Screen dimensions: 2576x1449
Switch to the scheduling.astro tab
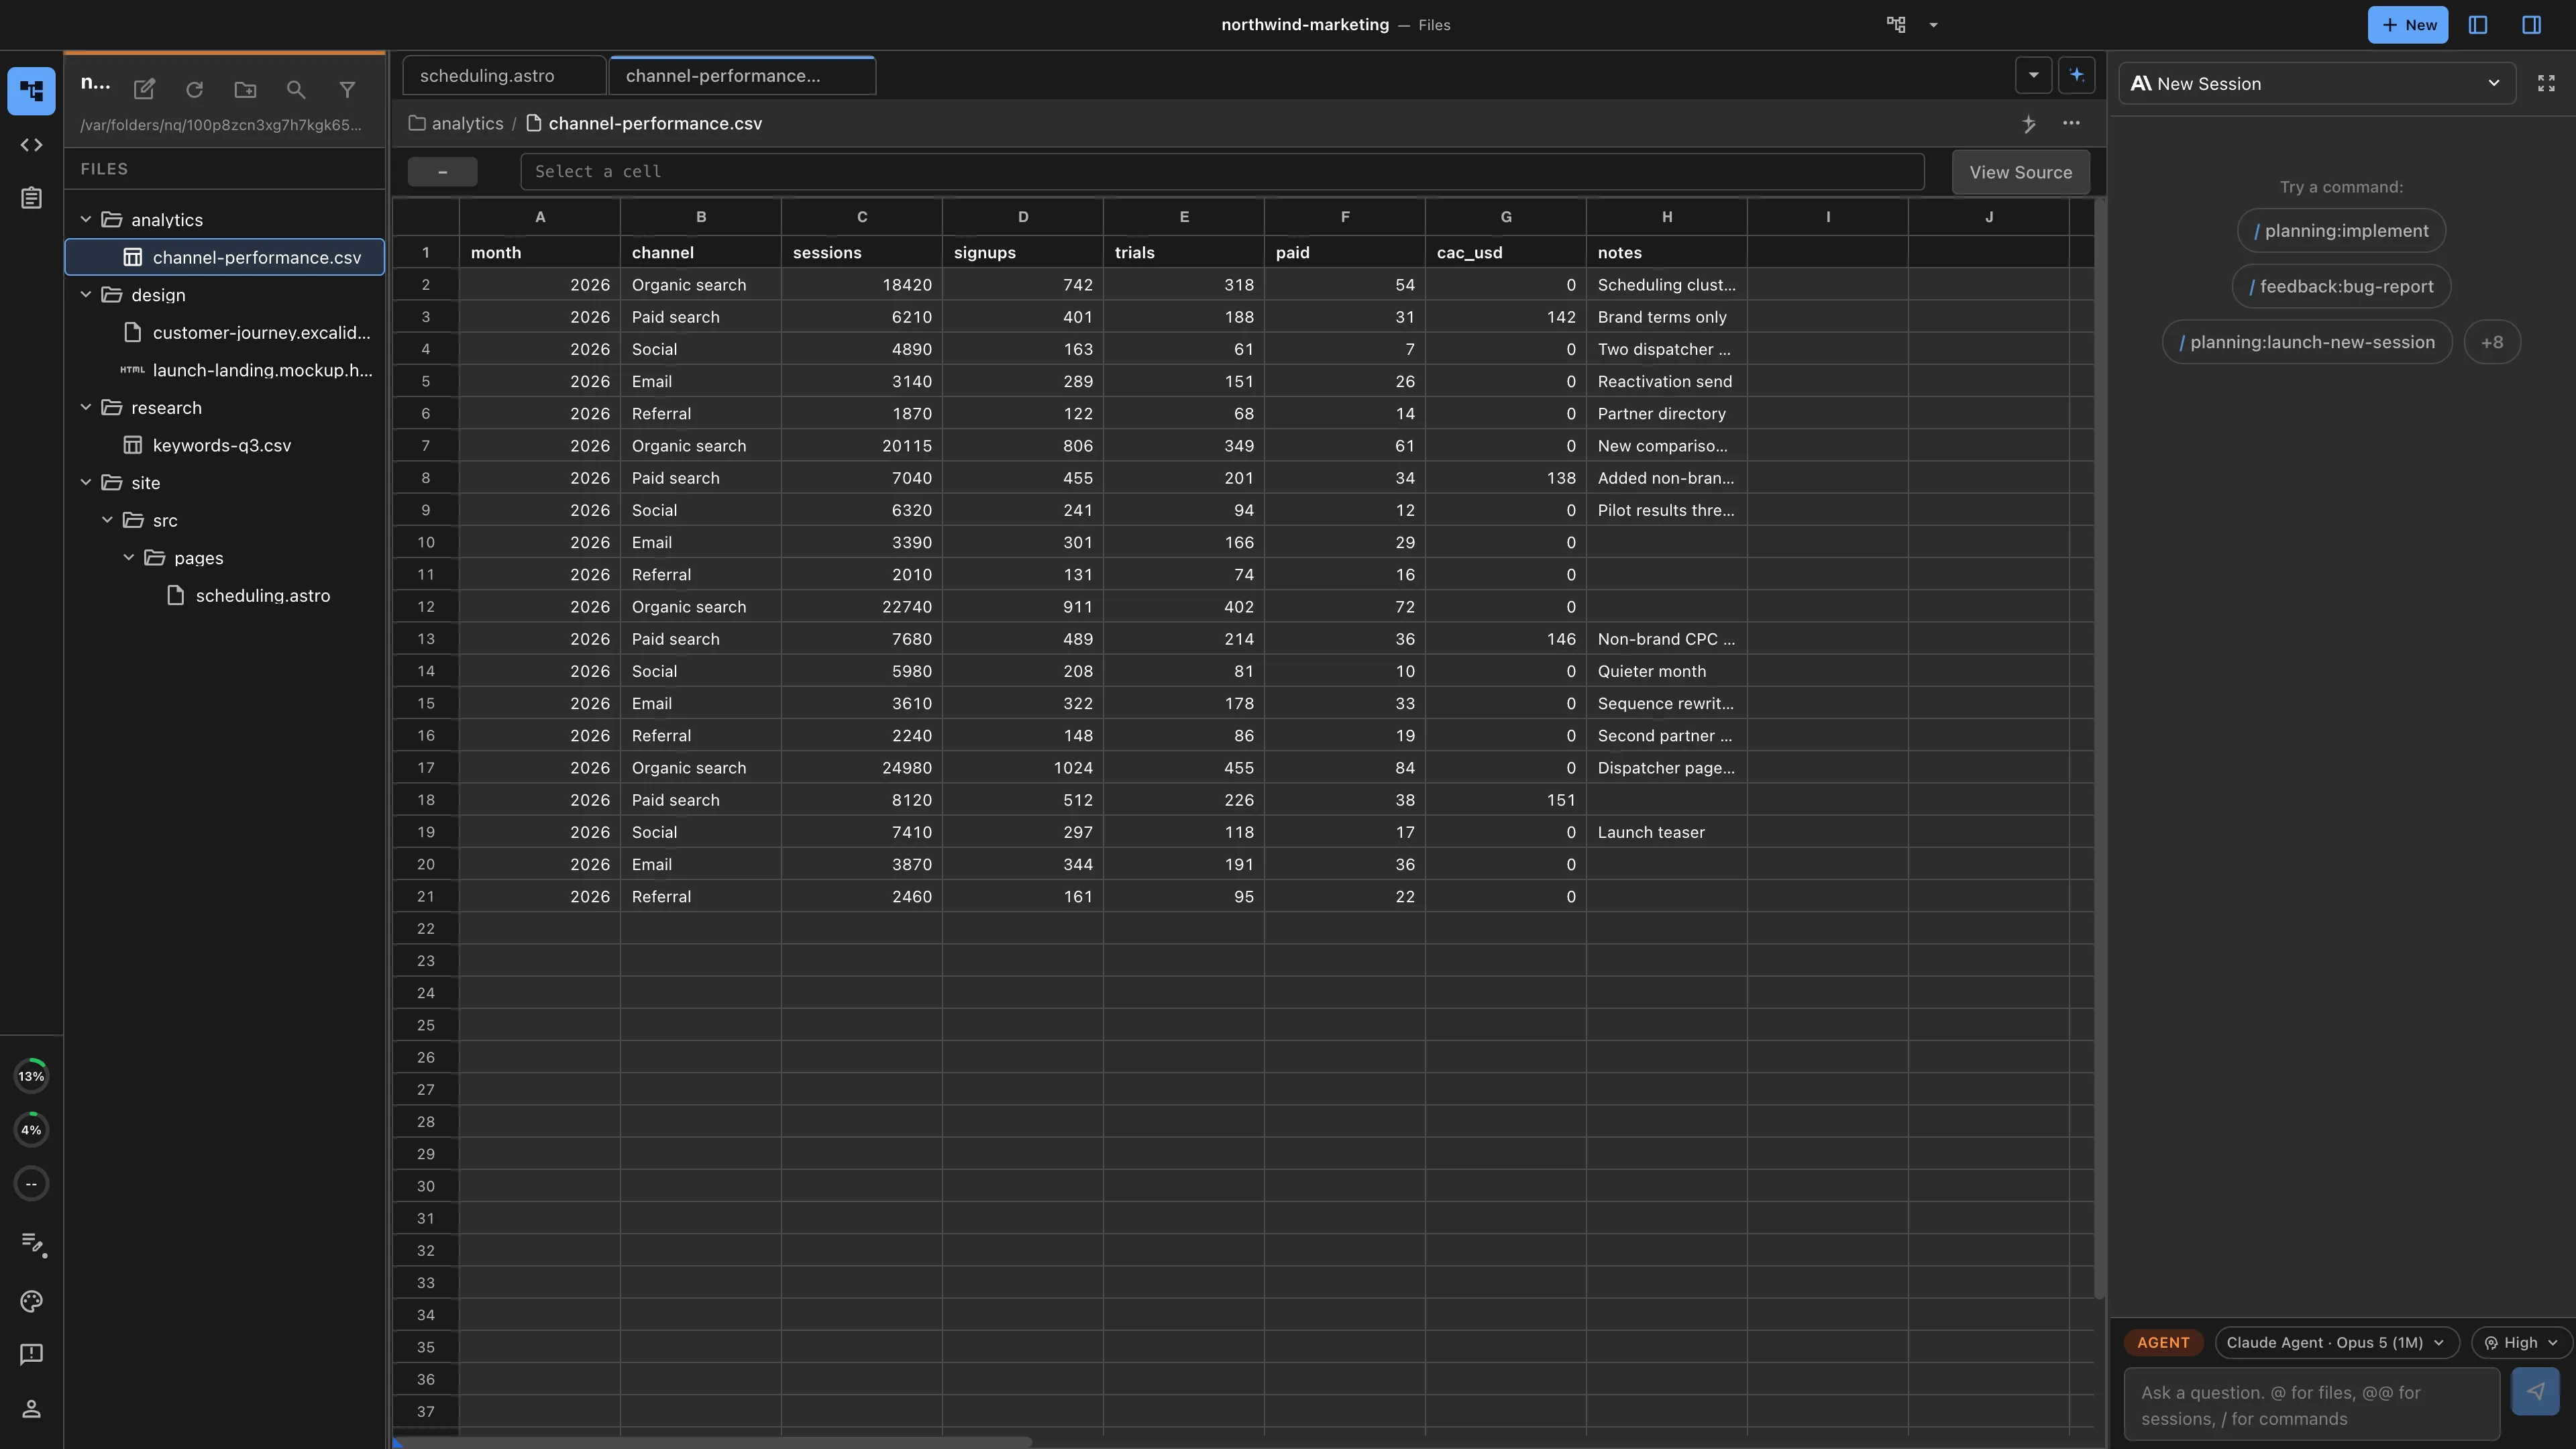click(504, 76)
